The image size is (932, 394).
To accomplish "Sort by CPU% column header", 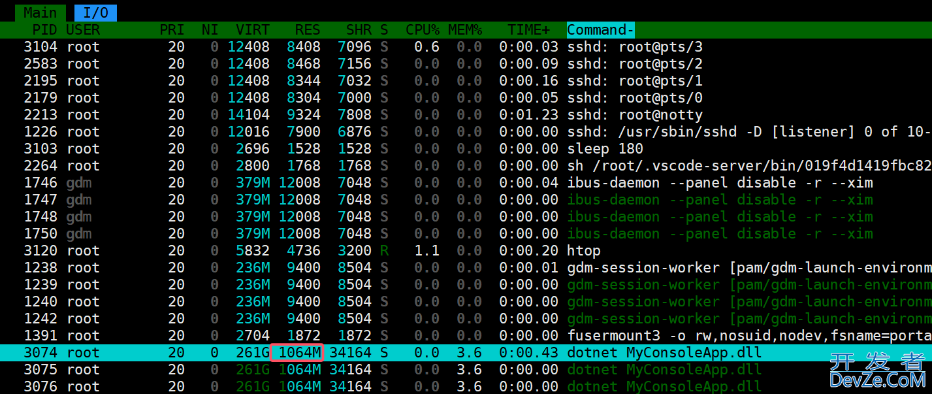I will [423, 30].
